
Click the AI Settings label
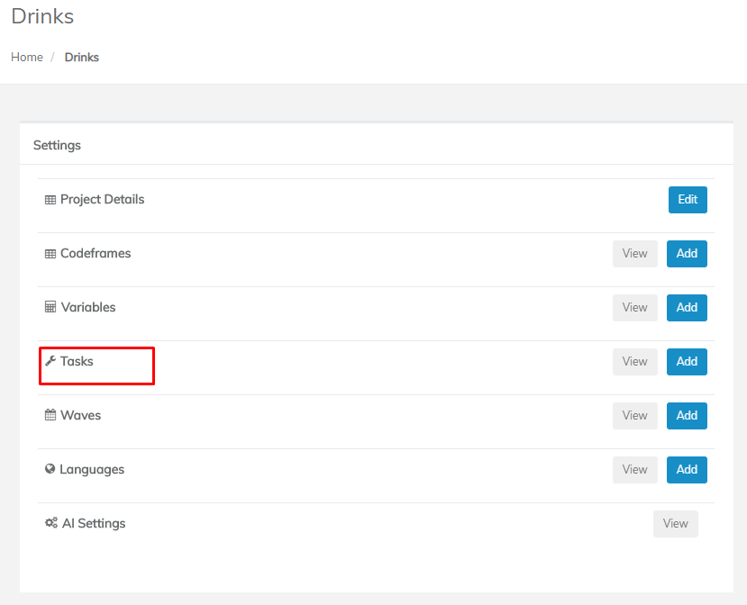94,523
